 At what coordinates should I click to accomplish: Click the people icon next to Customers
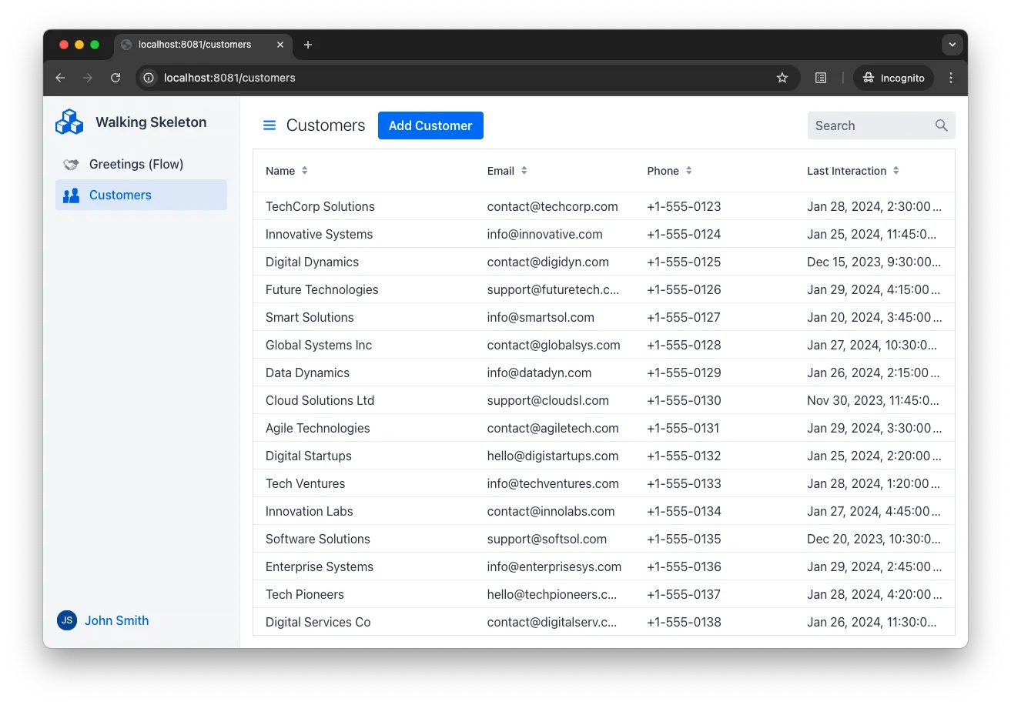pos(70,195)
